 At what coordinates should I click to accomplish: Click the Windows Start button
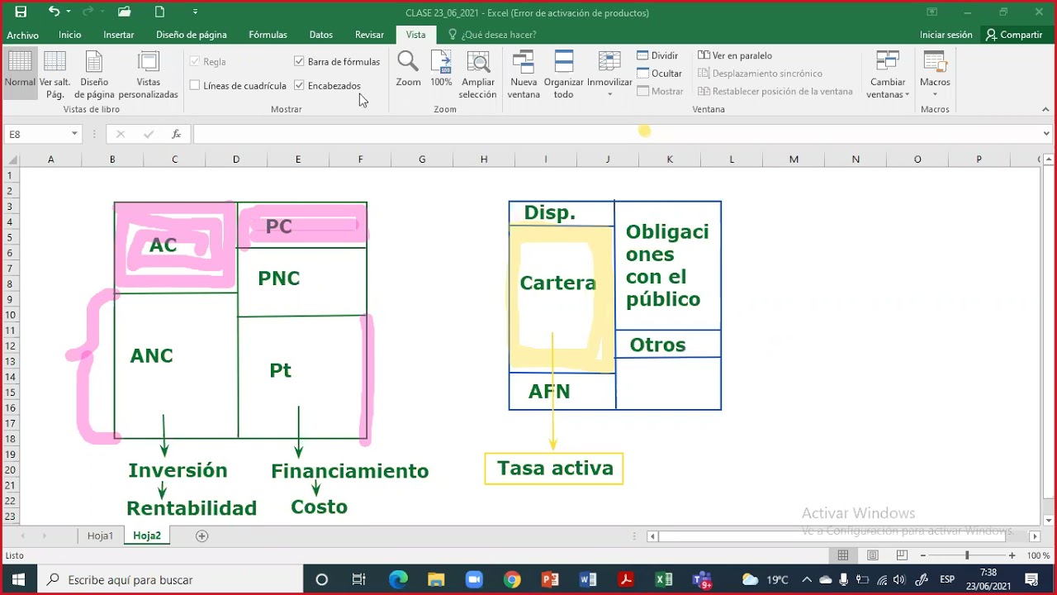[18, 579]
